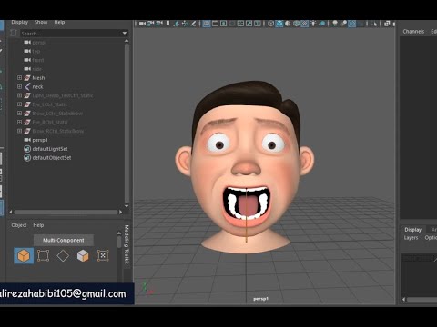Select Face selection cube icon
The height and width of the screenshot is (327, 437).
point(83,256)
